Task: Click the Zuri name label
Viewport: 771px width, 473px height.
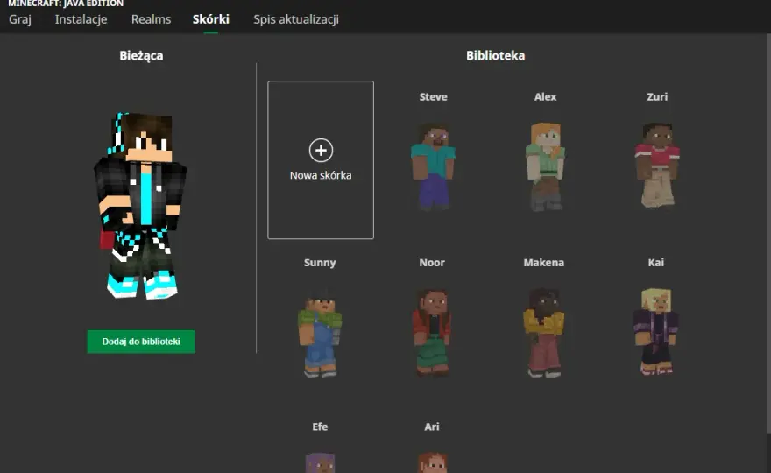Action: click(x=657, y=97)
